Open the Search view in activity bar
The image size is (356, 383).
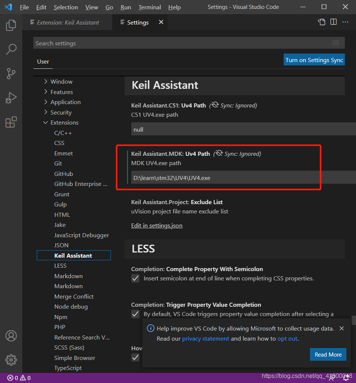point(11,49)
